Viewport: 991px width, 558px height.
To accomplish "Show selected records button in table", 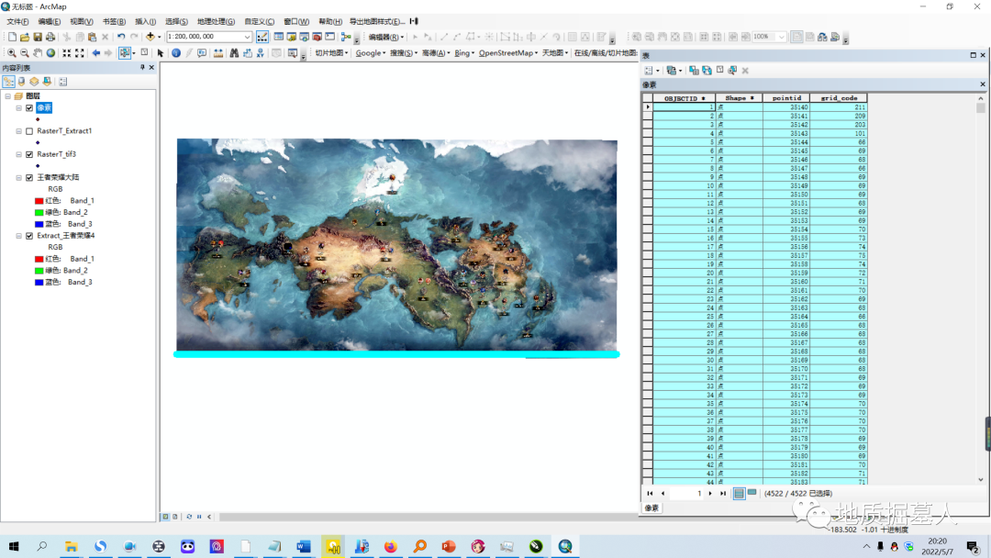I will [752, 493].
